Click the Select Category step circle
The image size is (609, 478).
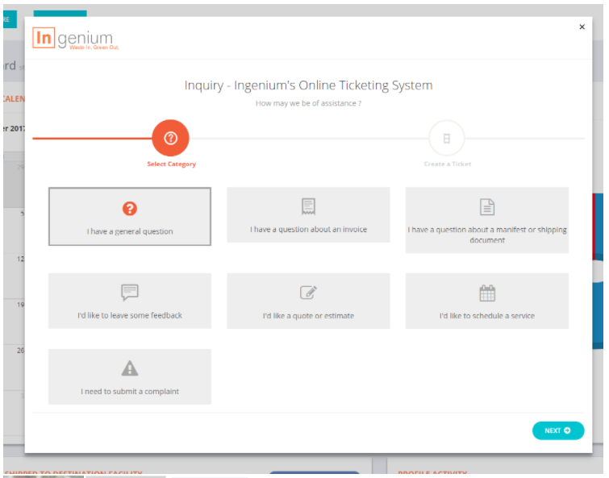[x=170, y=138]
